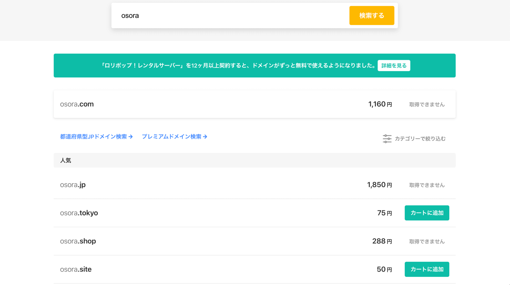The width and height of the screenshot is (510, 285).
Task: Open プレミアムドメイン検索 link
Action: [172, 137]
